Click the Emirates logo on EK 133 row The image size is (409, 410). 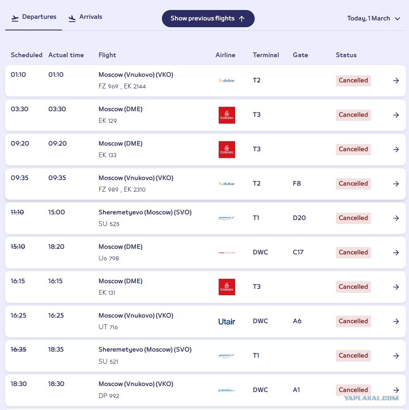point(227,150)
